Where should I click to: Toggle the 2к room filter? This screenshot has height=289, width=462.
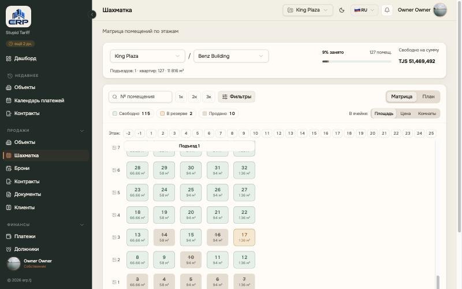[195, 97]
